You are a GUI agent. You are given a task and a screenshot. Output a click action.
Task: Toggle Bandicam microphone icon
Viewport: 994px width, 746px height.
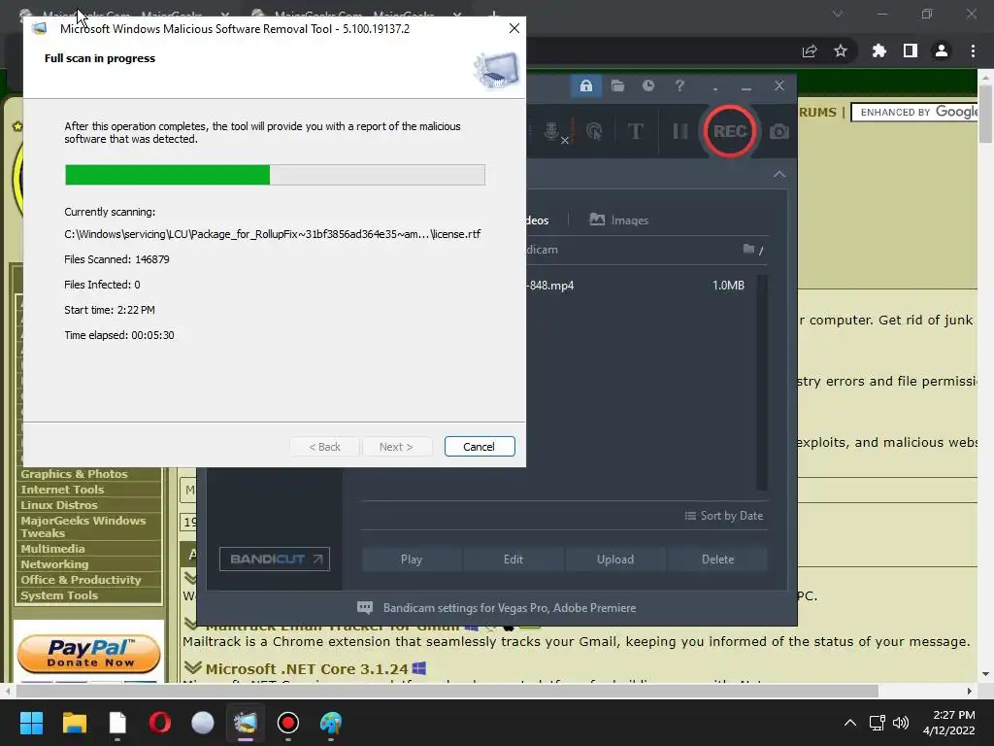pyautogui.click(x=554, y=131)
